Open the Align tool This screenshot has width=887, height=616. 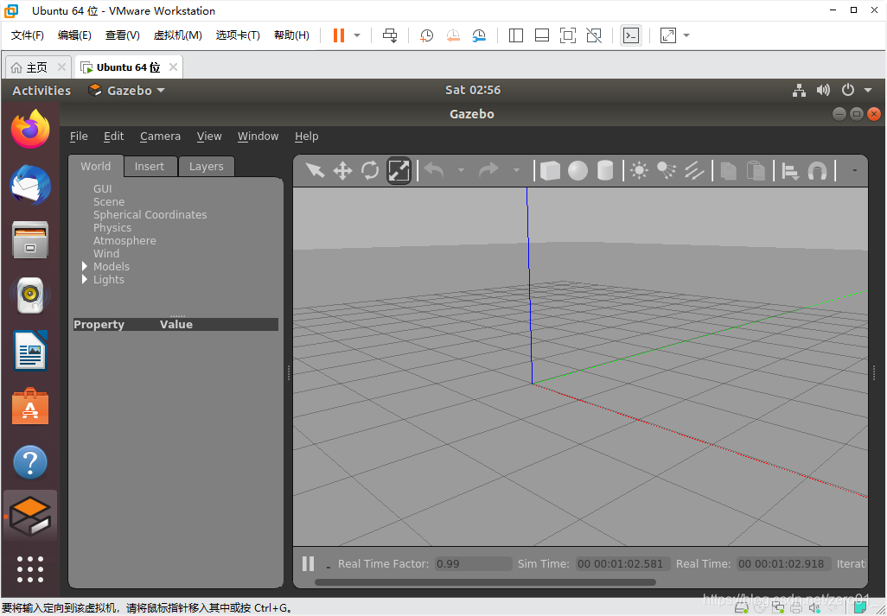790,171
